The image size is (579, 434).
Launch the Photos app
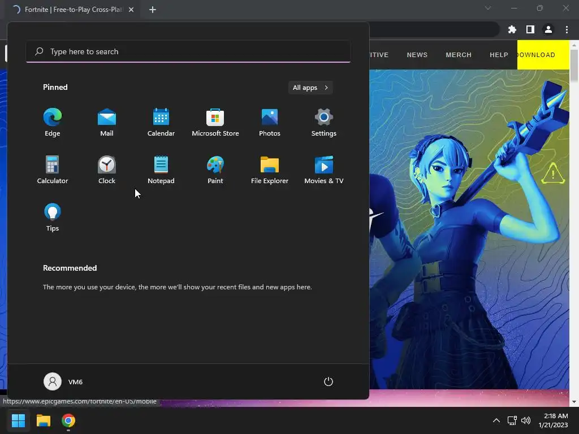[270, 123]
